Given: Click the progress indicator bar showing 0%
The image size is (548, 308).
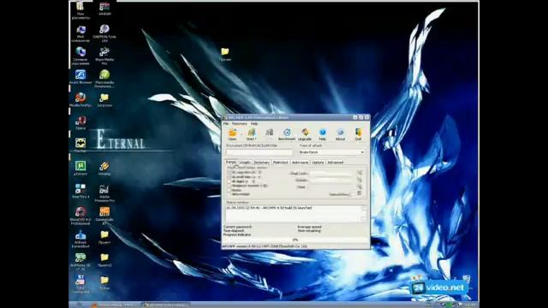Looking at the screenshot, I should tap(295, 240).
